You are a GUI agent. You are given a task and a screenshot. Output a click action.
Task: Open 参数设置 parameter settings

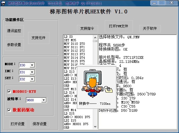[x=14, y=45]
